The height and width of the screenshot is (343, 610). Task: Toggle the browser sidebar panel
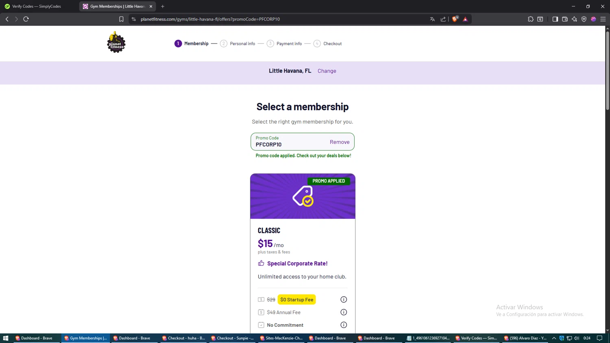(555, 19)
